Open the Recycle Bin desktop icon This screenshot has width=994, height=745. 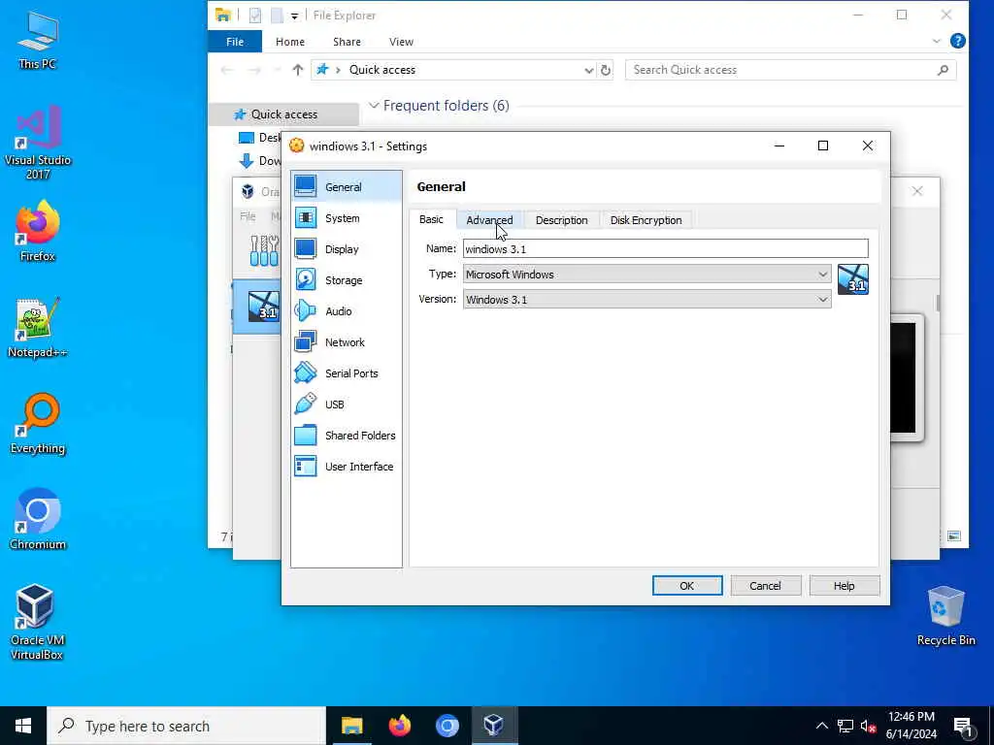tap(945, 616)
